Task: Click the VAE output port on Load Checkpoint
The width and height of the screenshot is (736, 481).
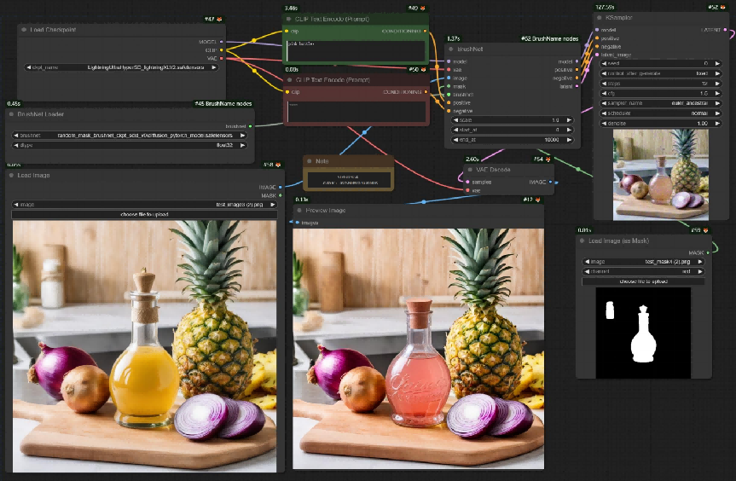Action: [222, 58]
